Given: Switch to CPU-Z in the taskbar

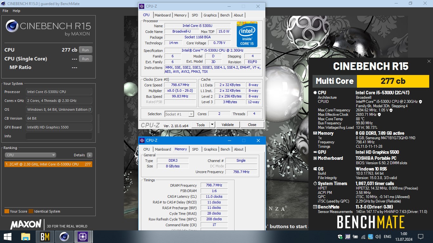Looking at the screenshot, I should (x=83, y=237).
